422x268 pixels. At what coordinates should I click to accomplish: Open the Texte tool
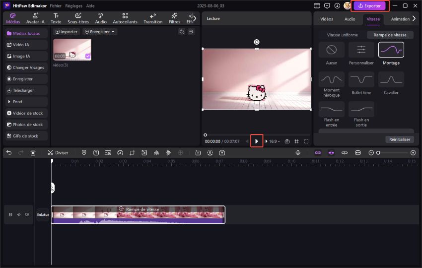pos(56,18)
